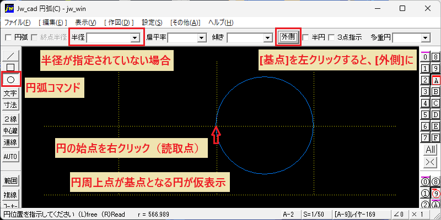This screenshot has height=220, width=441.
Task: Select layer 2 square button
Action: (x=425, y=80)
